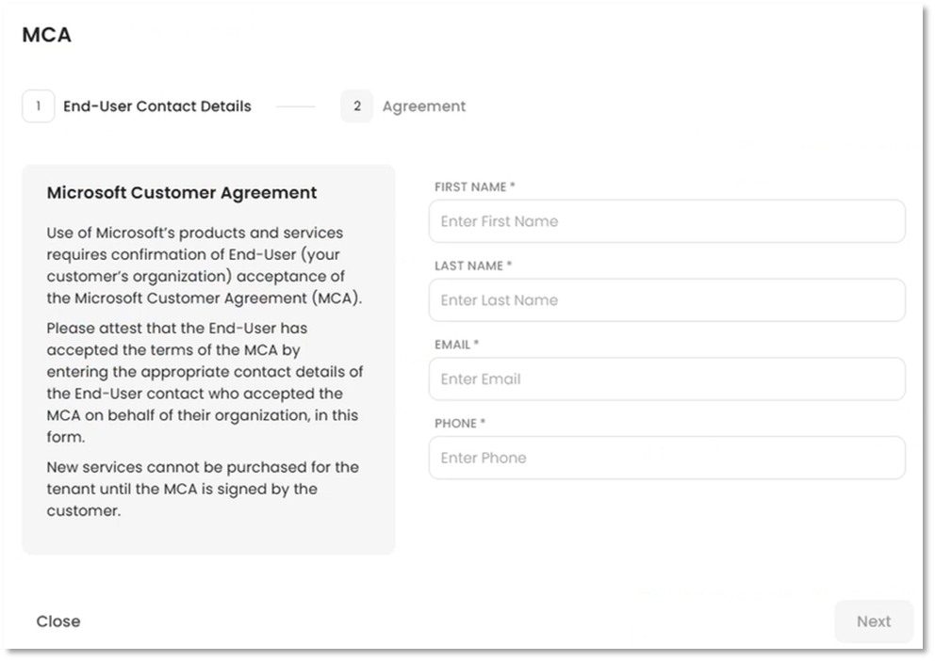Focus the Enter First Name field

pos(666,221)
